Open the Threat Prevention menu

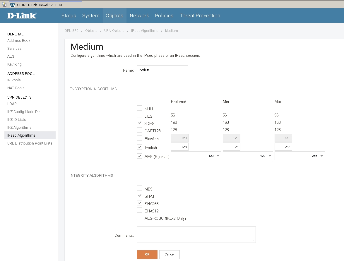(200, 16)
